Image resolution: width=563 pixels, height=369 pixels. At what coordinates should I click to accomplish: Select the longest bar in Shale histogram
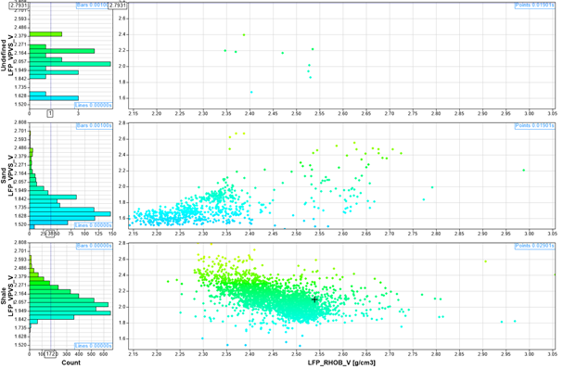tap(70, 313)
